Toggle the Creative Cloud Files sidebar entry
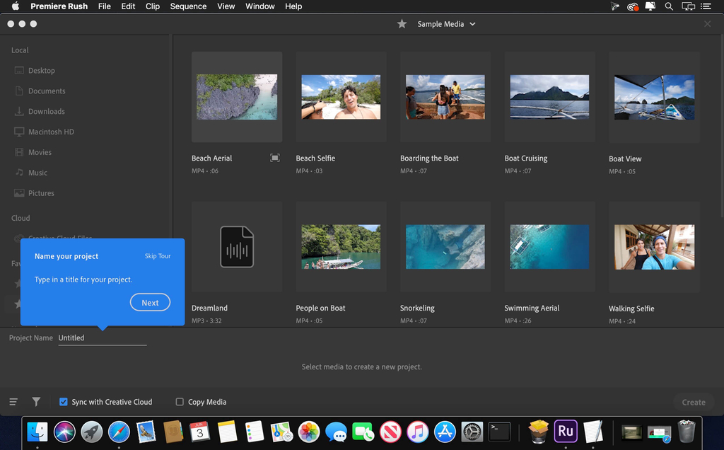Viewport: 724px width, 450px height. point(42,238)
